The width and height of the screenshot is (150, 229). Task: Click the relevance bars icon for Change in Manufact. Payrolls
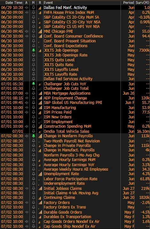coord(40,150)
